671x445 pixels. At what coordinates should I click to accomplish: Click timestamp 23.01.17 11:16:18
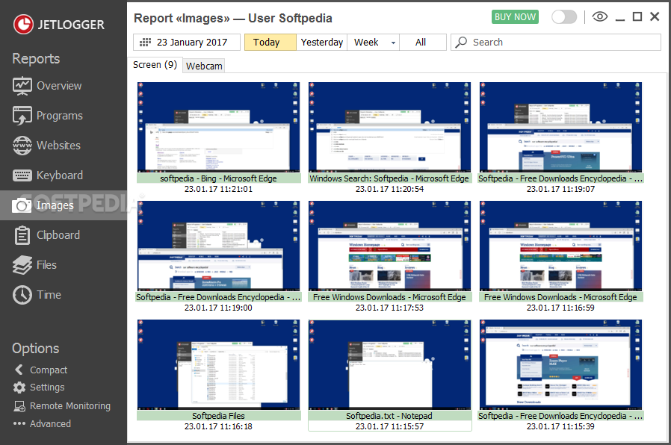pos(219,426)
